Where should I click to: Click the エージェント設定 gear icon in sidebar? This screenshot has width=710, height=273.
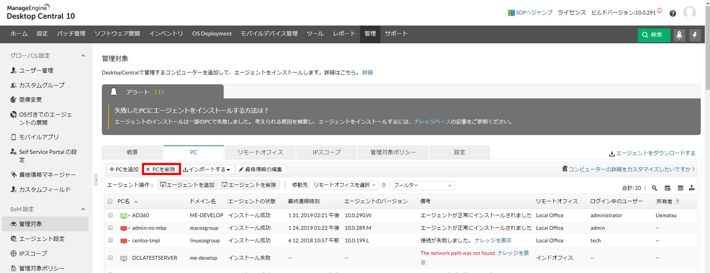[x=13, y=239]
